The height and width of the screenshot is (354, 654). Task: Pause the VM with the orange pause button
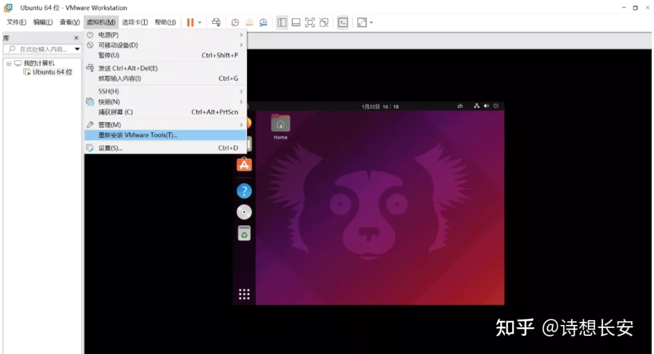tap(191, 22)
